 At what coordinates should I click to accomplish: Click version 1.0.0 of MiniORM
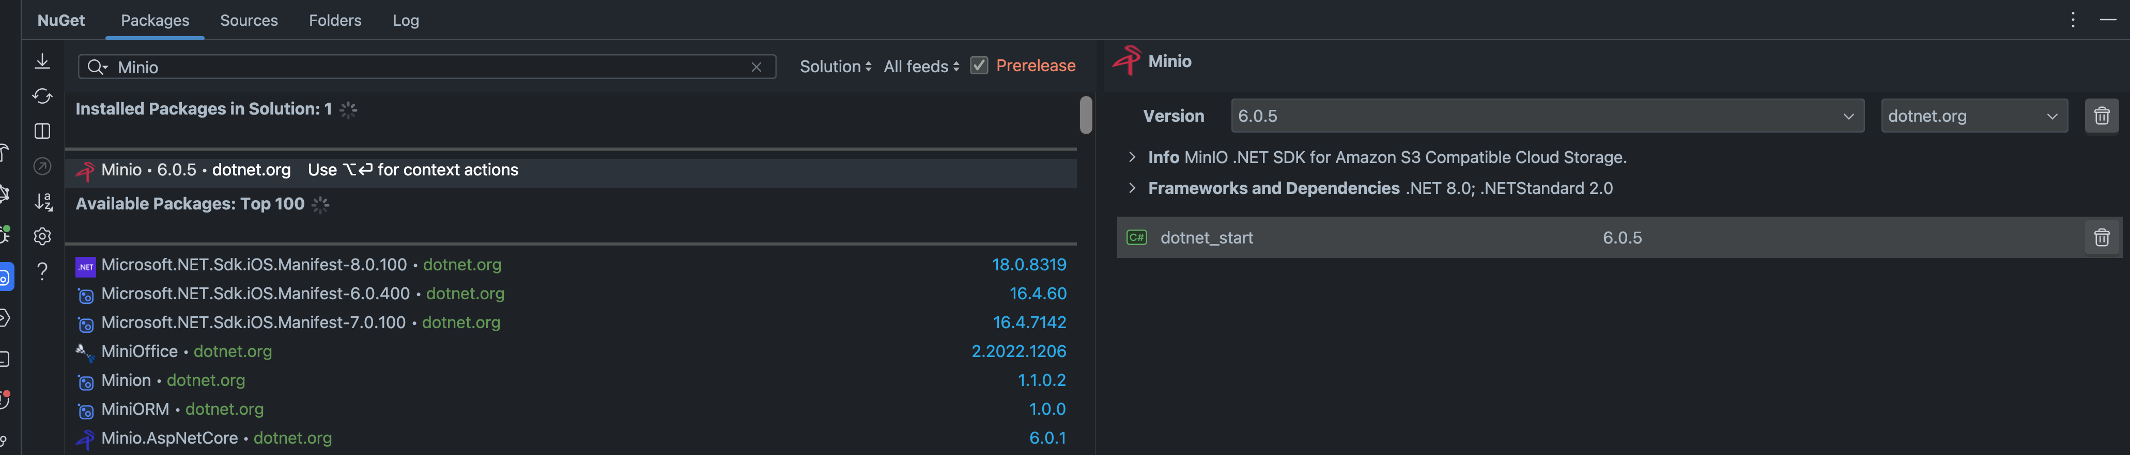[x=1047, y=410]
